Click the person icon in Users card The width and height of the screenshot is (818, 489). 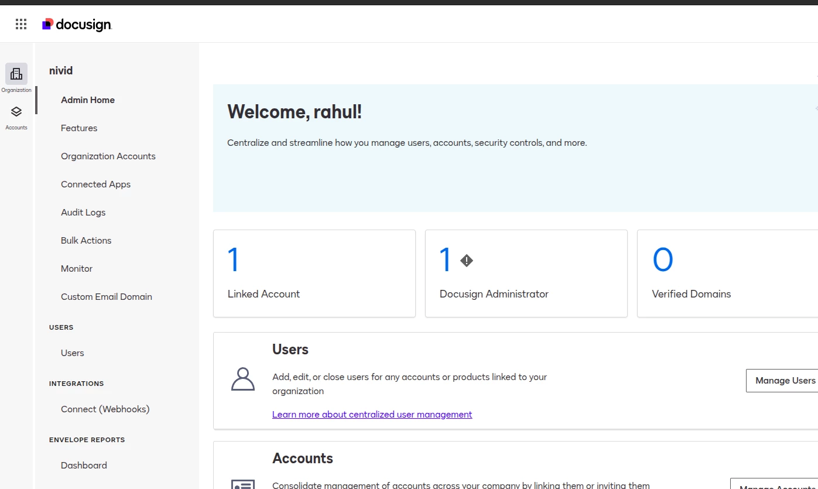coord(243,379)
